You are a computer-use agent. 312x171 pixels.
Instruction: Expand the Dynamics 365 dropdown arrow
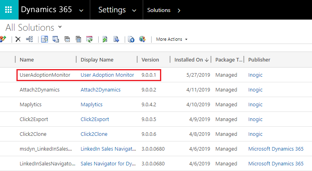pyautogui.click(x=81, y=10)
